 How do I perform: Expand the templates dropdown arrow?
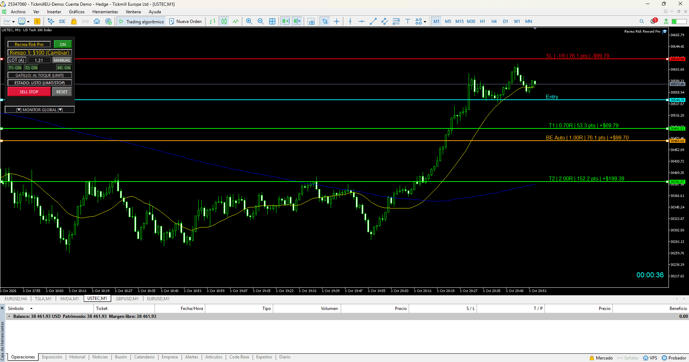click(28, 22)
